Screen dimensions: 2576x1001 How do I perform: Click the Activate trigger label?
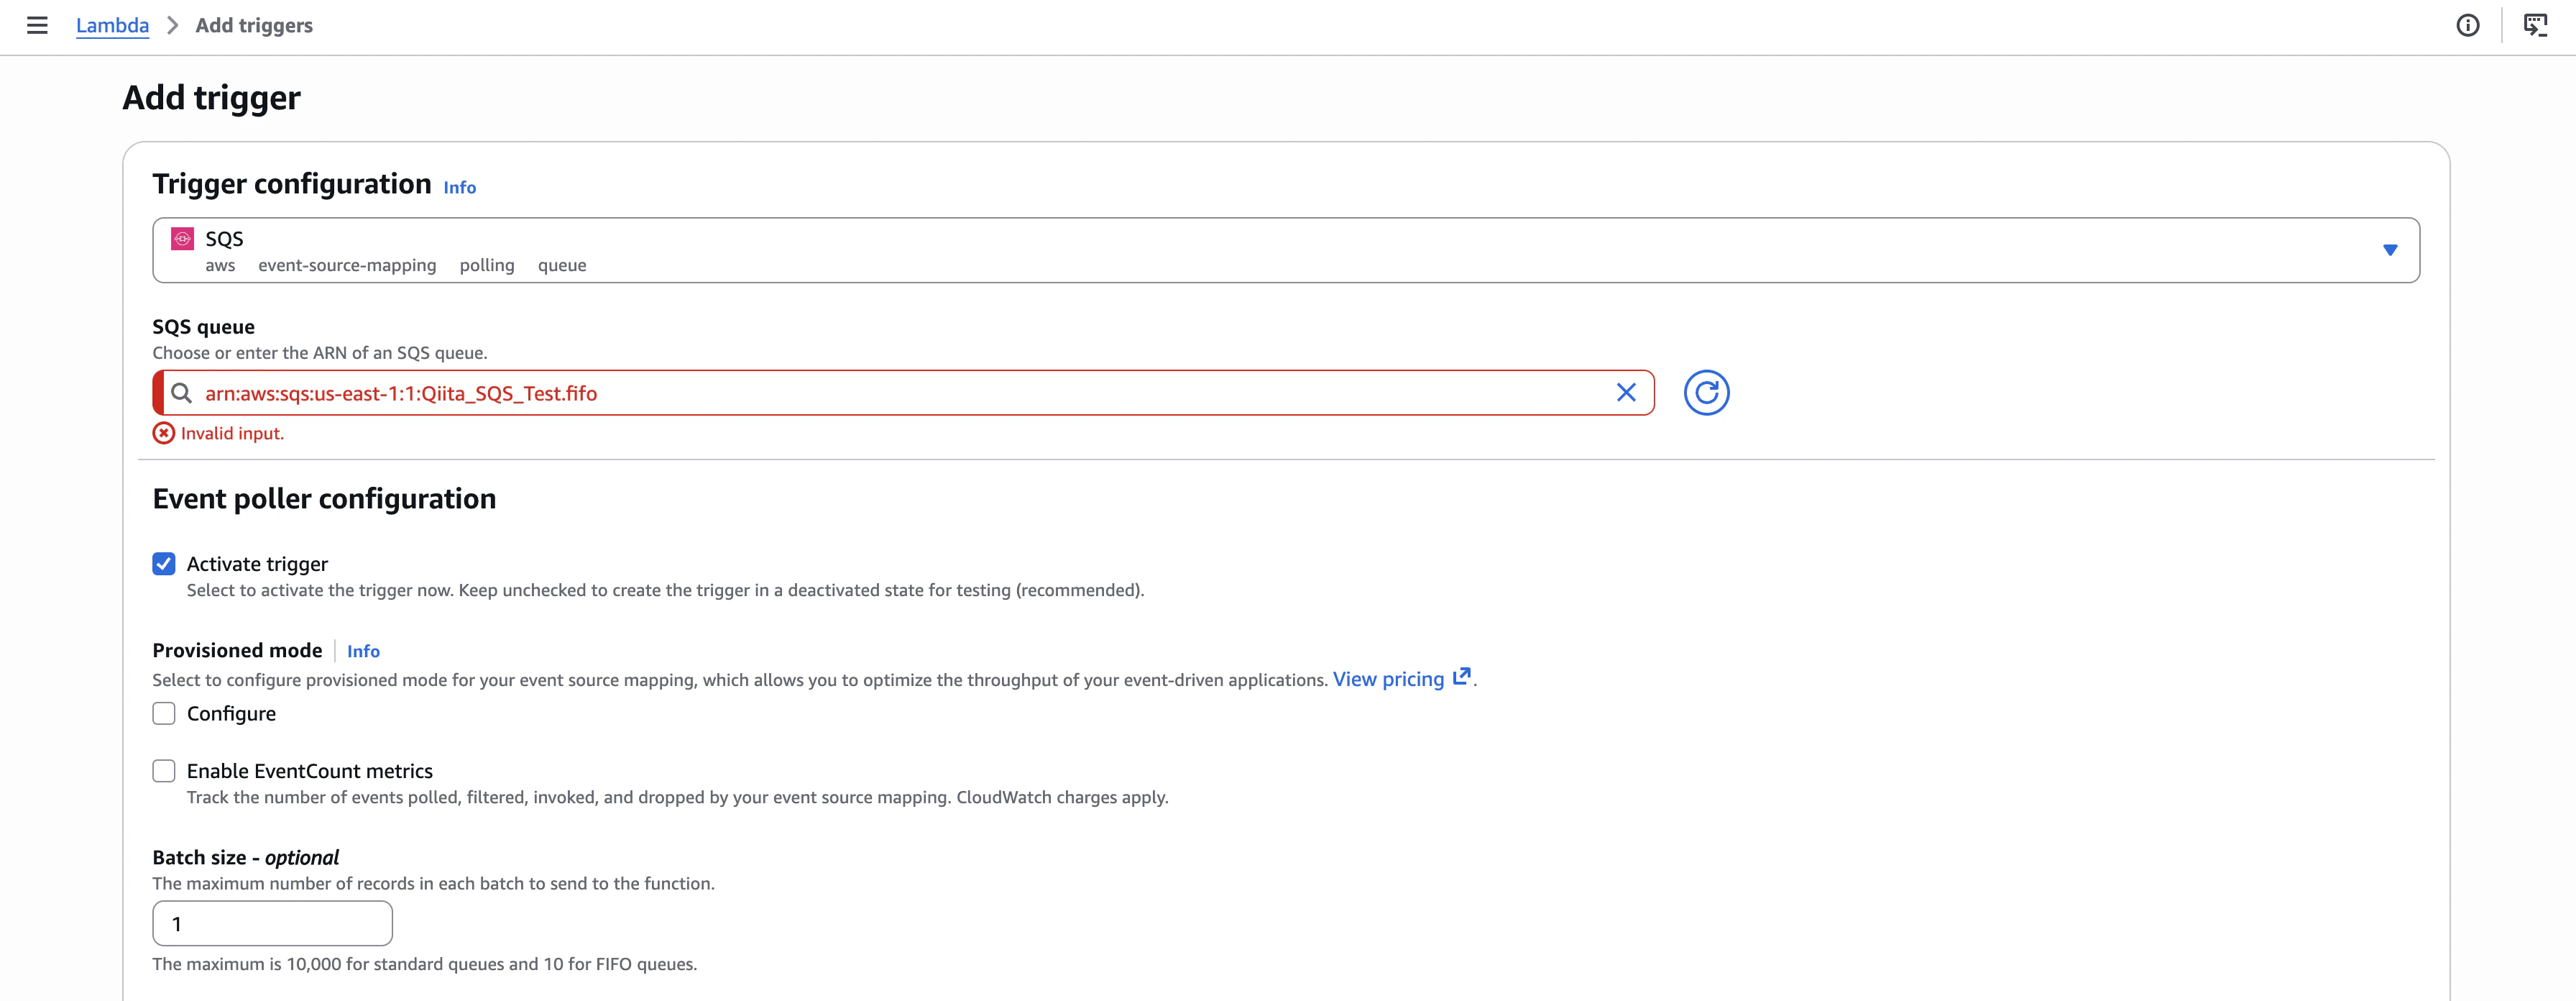(257, 564)
